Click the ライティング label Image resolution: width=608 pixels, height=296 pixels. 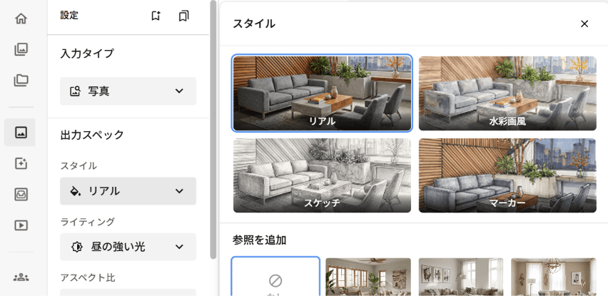click(x=88, y=222)
